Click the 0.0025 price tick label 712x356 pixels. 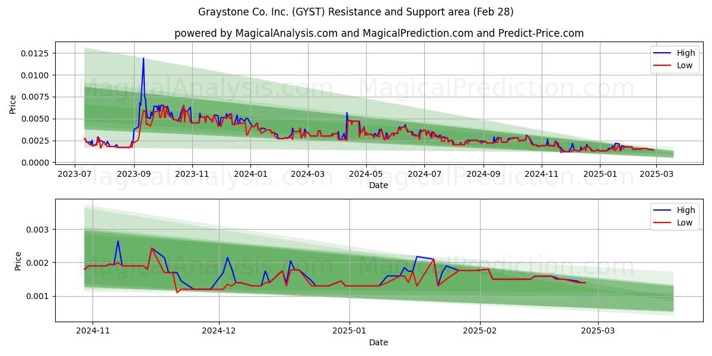36,141
